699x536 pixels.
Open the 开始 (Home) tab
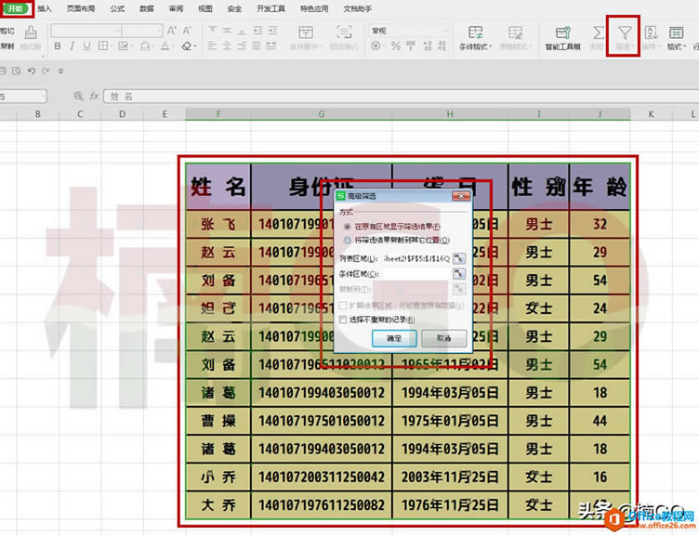[16, 8]
